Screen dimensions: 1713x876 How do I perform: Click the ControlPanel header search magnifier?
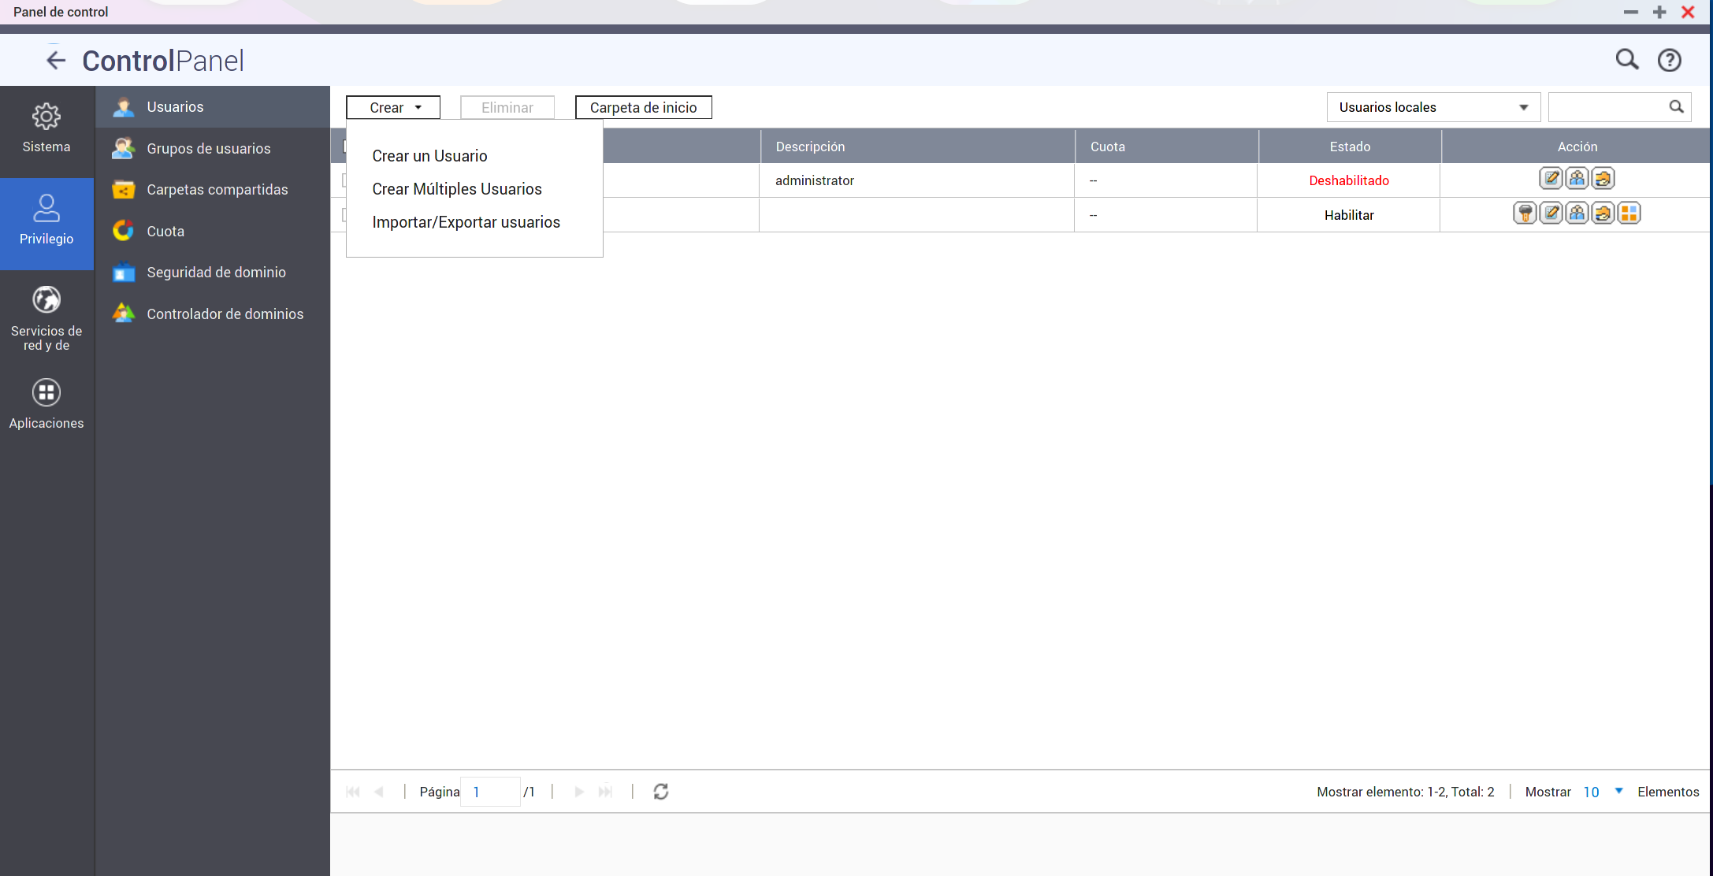[x=1626, y=60]
